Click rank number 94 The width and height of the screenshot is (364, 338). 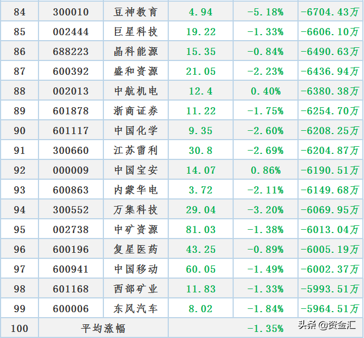[19, 210]
